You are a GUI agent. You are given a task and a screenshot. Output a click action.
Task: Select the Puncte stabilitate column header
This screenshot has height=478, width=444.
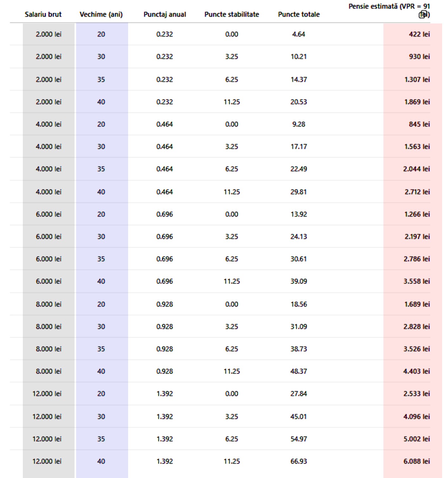232,14
